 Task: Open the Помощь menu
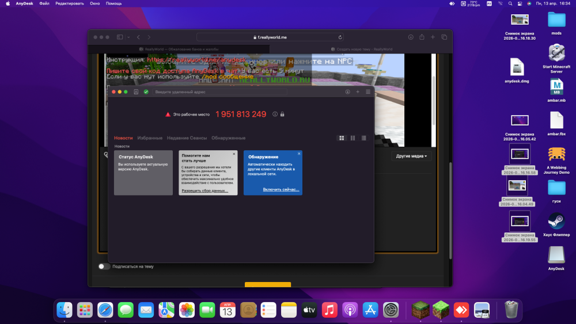click(113, 3)
